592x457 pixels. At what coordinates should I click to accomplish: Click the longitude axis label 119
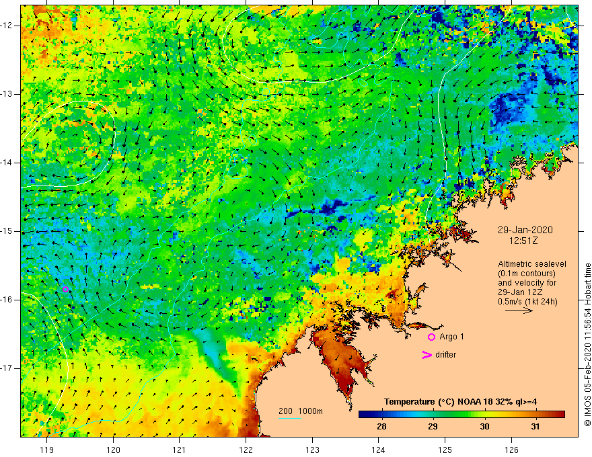click(x=47, y=450)
